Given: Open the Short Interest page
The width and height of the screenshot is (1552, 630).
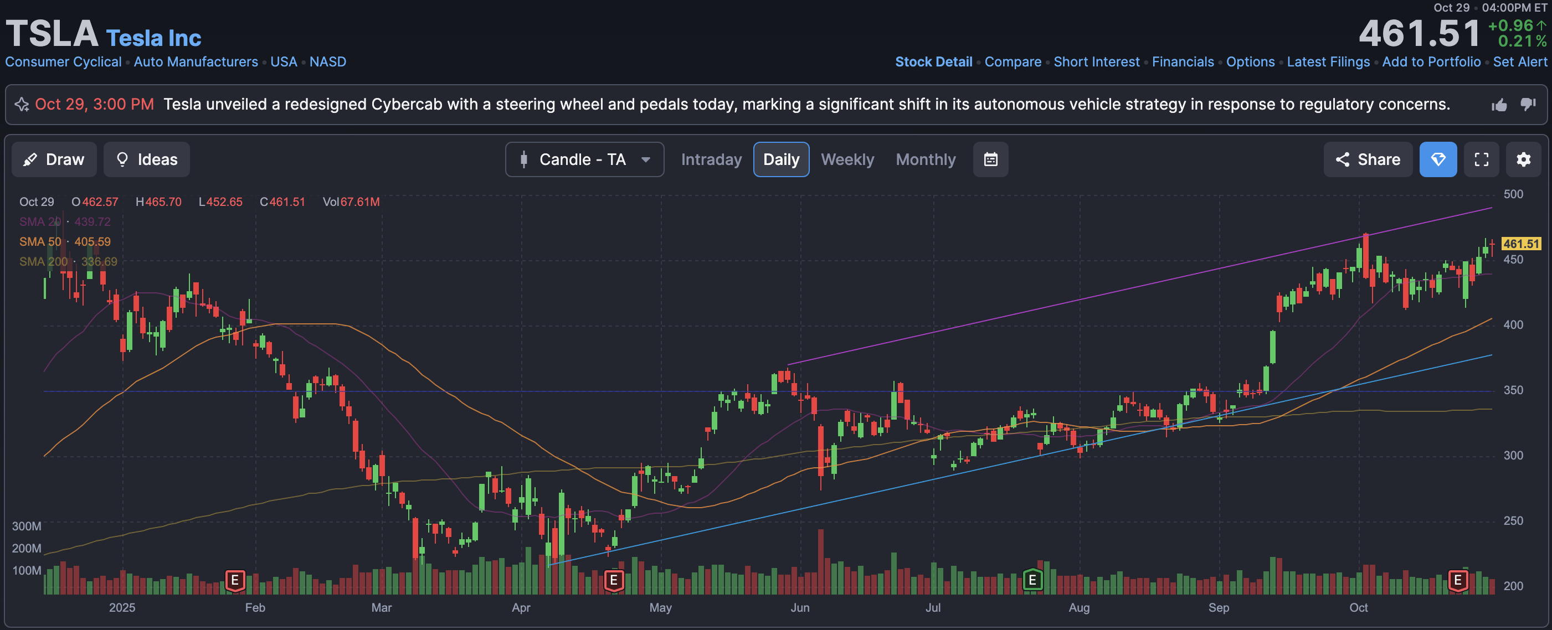Looking at the screenshot, I should [x=1096, y=62].
